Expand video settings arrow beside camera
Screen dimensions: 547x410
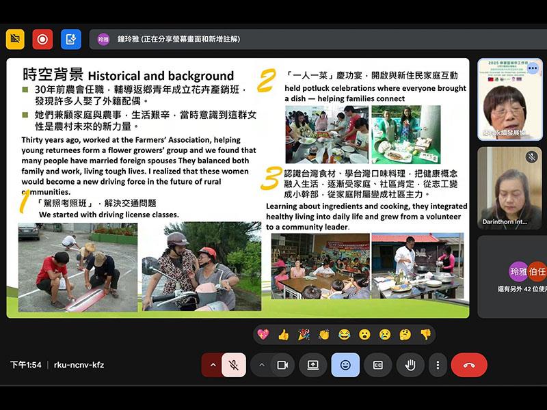261,365
